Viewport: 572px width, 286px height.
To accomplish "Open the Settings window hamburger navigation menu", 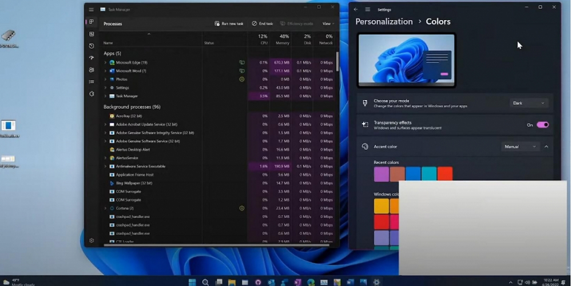I will (x=368, y=10).
